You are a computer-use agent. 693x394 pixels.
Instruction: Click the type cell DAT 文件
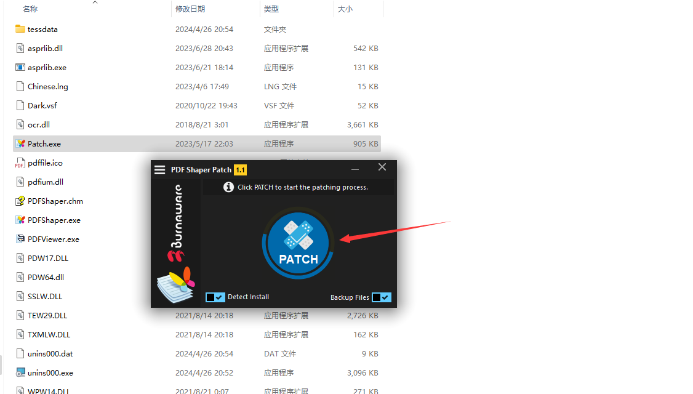point(280,354)
